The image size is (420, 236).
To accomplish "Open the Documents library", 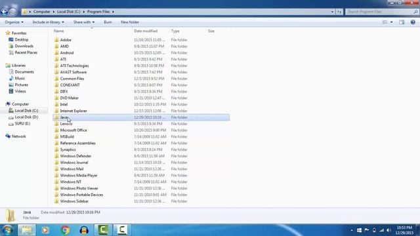I will [24, 71].
